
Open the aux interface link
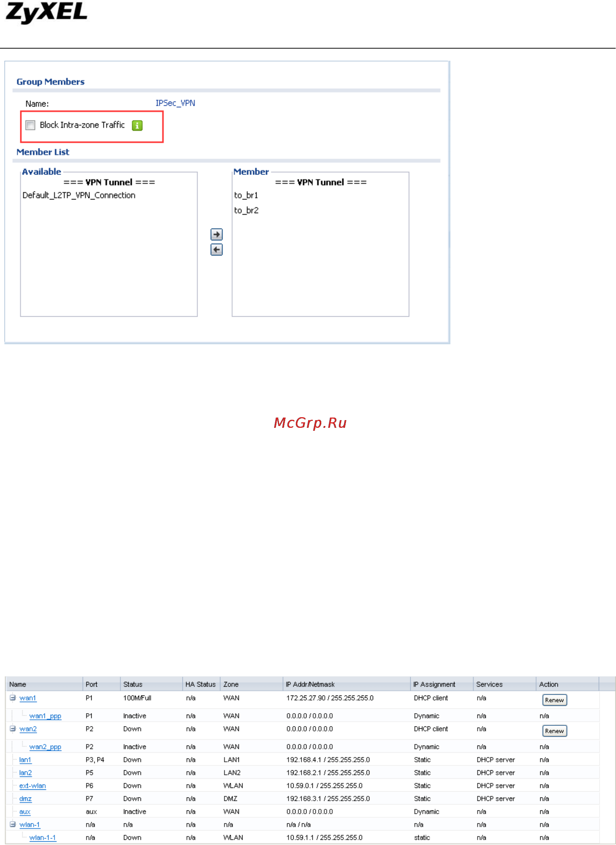click(x=25, y=812)
